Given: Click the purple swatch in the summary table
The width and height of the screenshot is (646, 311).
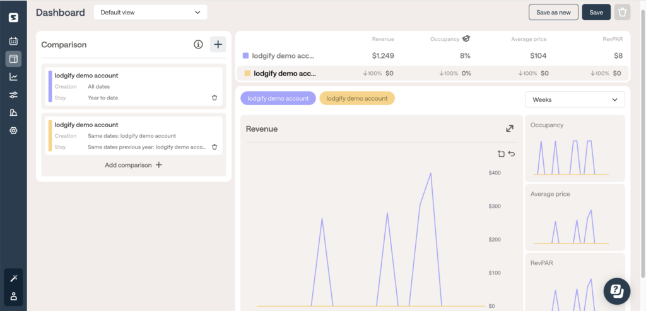Looking at the screenshot, I should (245, 55).
